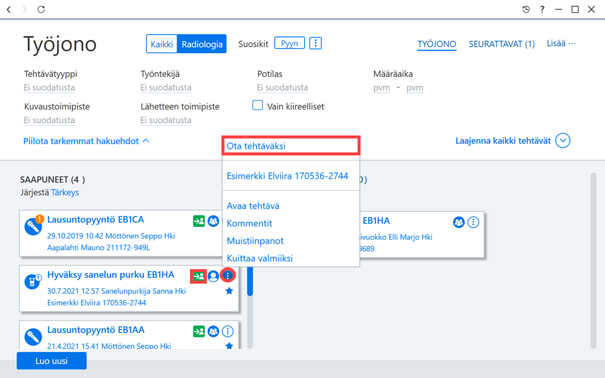Click the blue scrollbar of Saapuneet list
Viewport: 605px width, 378px height.
[x=250, y=282]
